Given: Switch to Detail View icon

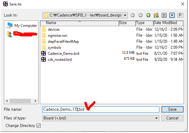Looking at the screenshot, I should click(x=172, y=15).
